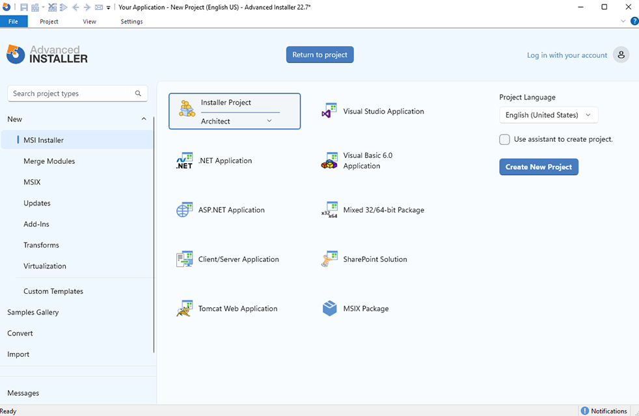The image size is (639, 416).
Task: Open the Settings menu tab
Action: tap(131, 21)
